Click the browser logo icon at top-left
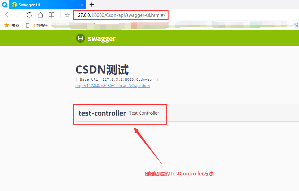Viewport: 299px width, 191px height. pos(5,5)
